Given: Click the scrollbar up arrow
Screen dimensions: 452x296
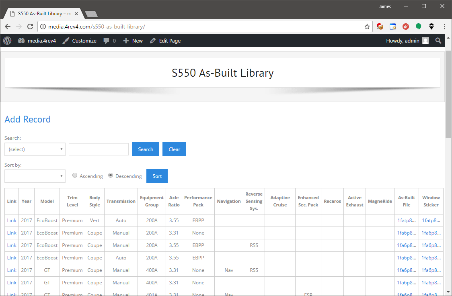Looking at the screenshot, I should (x=448, y=38).
